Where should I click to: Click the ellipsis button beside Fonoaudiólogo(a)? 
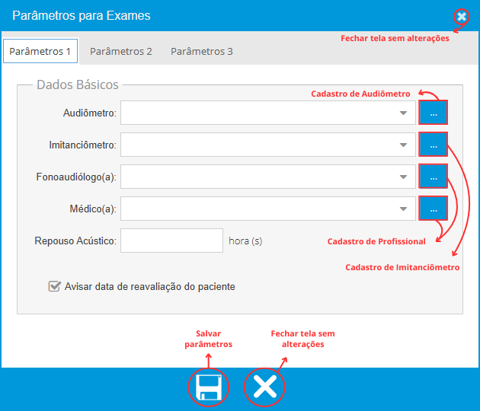click(433, 177)
